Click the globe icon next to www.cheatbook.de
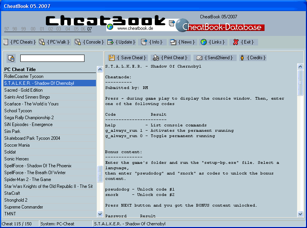The height and width of the screenshot is (228, 307). pos(110,27)
